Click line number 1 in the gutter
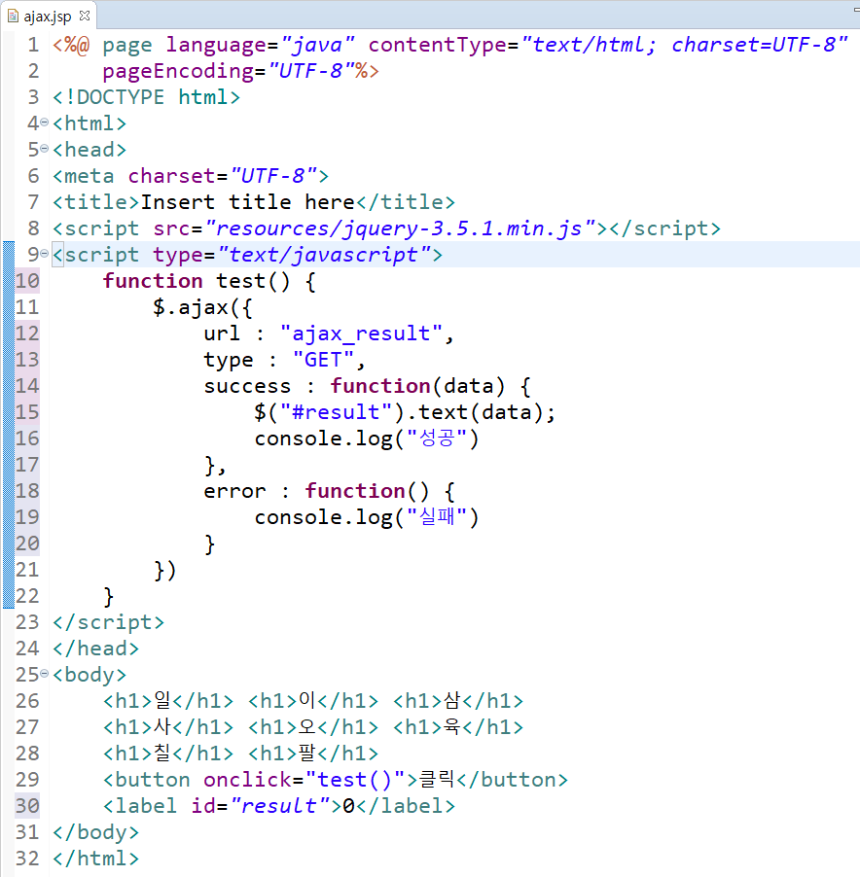The width and height of the screenshot is (860, 877). (x=33, y=45)
